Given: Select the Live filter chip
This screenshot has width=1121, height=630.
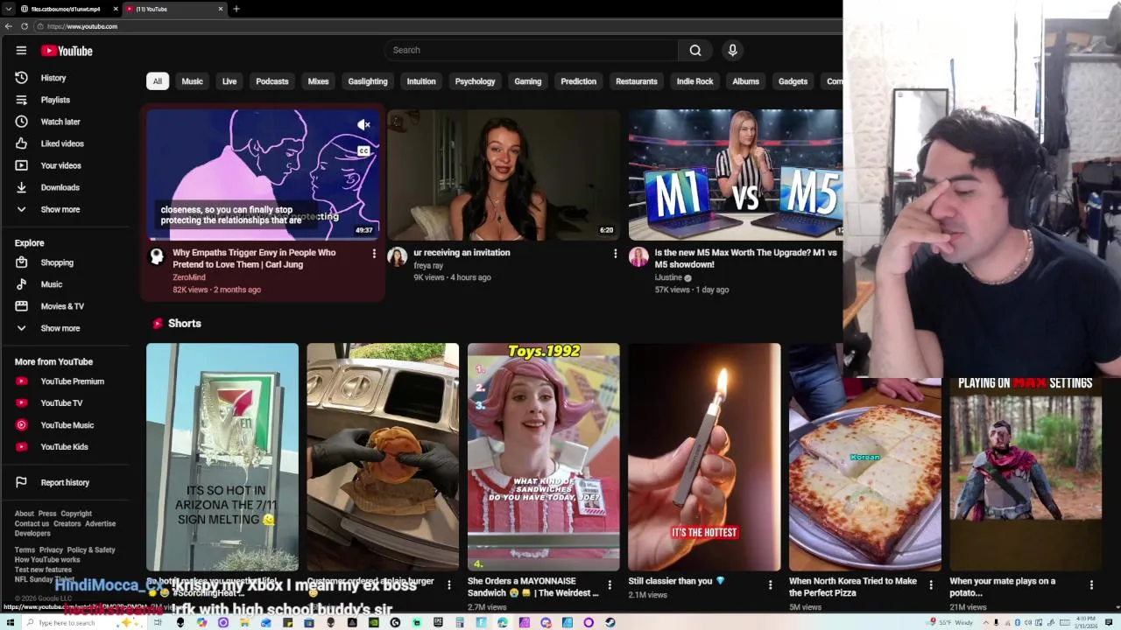Looking at the screenshot, I should tap(229, 81).
